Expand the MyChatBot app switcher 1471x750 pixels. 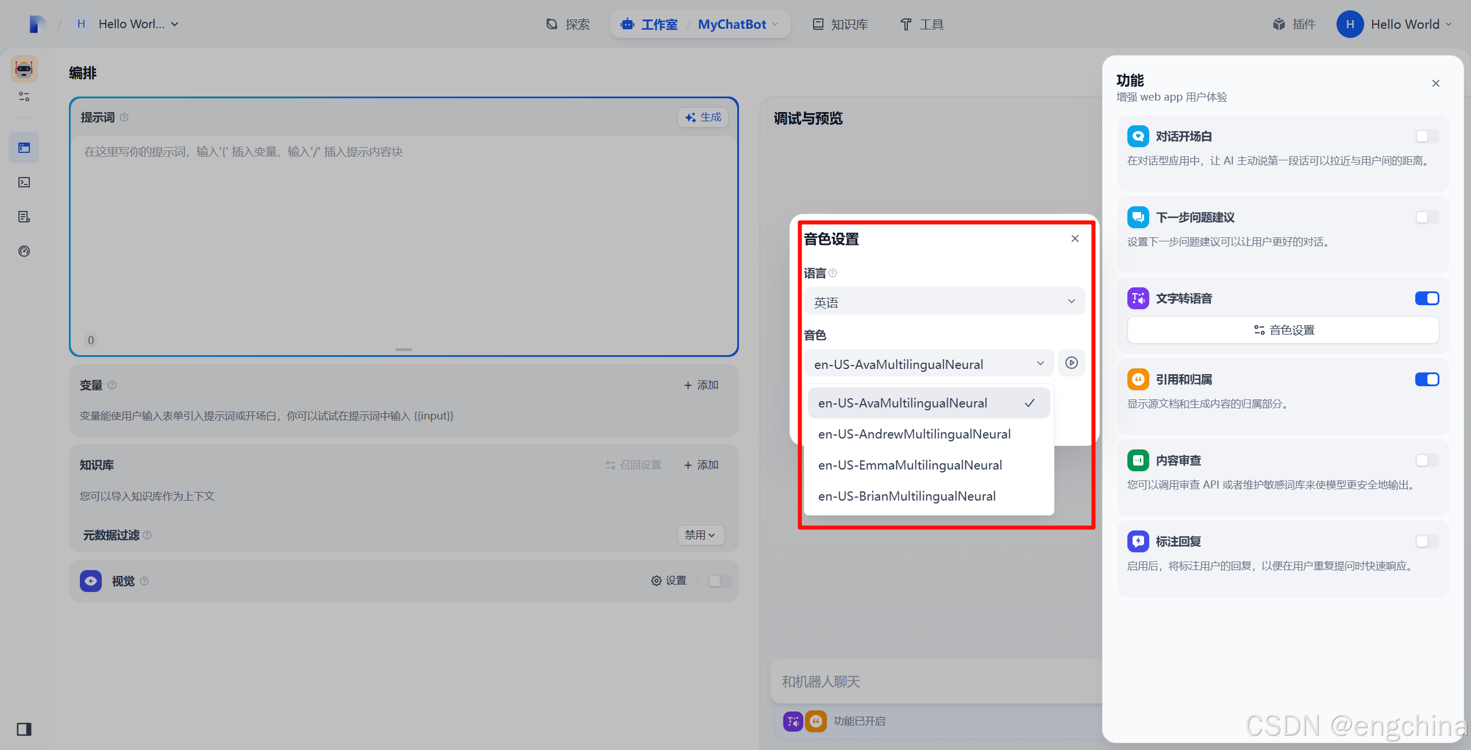point(738,24)
